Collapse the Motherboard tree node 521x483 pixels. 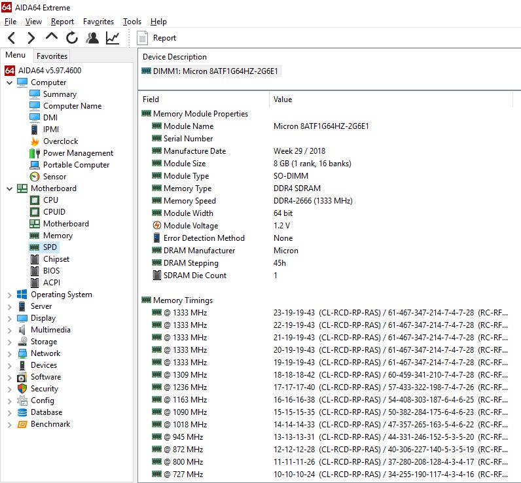click(x=9, y=188)
